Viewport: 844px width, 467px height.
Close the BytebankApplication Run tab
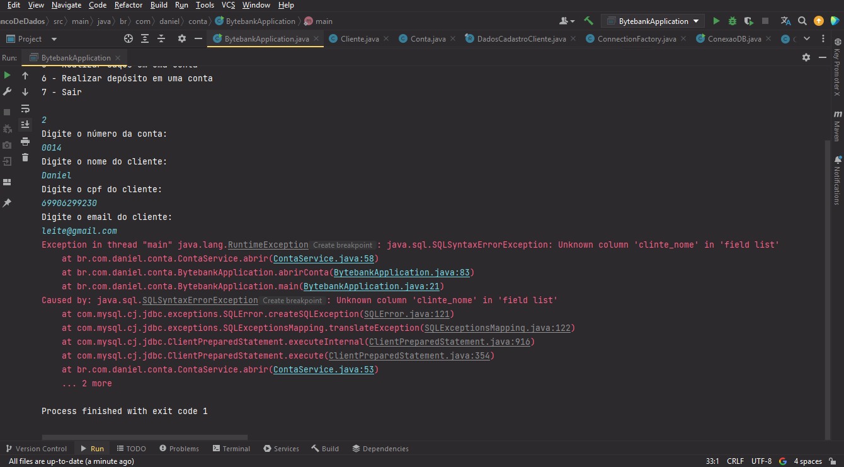coord(118,57)
